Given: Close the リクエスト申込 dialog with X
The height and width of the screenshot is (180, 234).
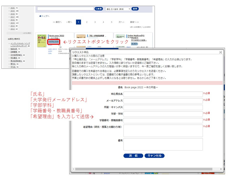Looking at the screenshot, I should tap(221, 52).
